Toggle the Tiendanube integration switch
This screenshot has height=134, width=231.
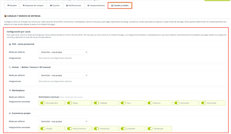(x=150, y=128)
